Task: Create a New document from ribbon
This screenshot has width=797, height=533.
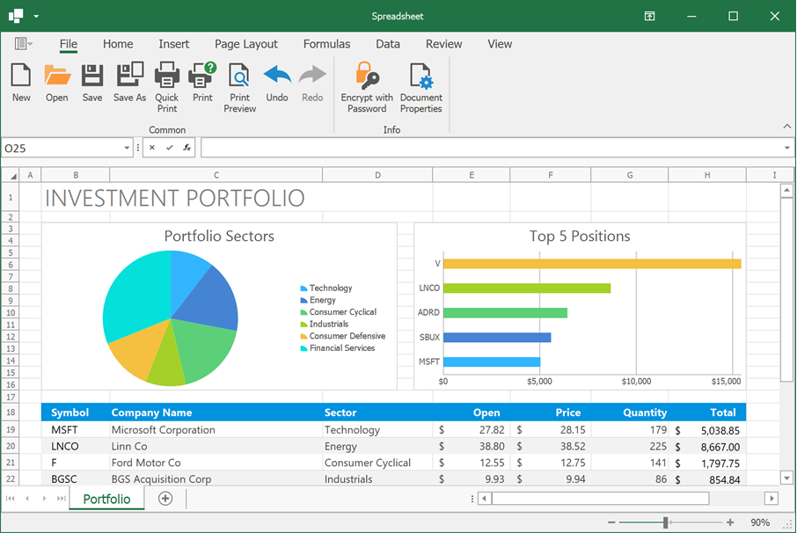Action: pyautogui.click(x=21, y=83)
